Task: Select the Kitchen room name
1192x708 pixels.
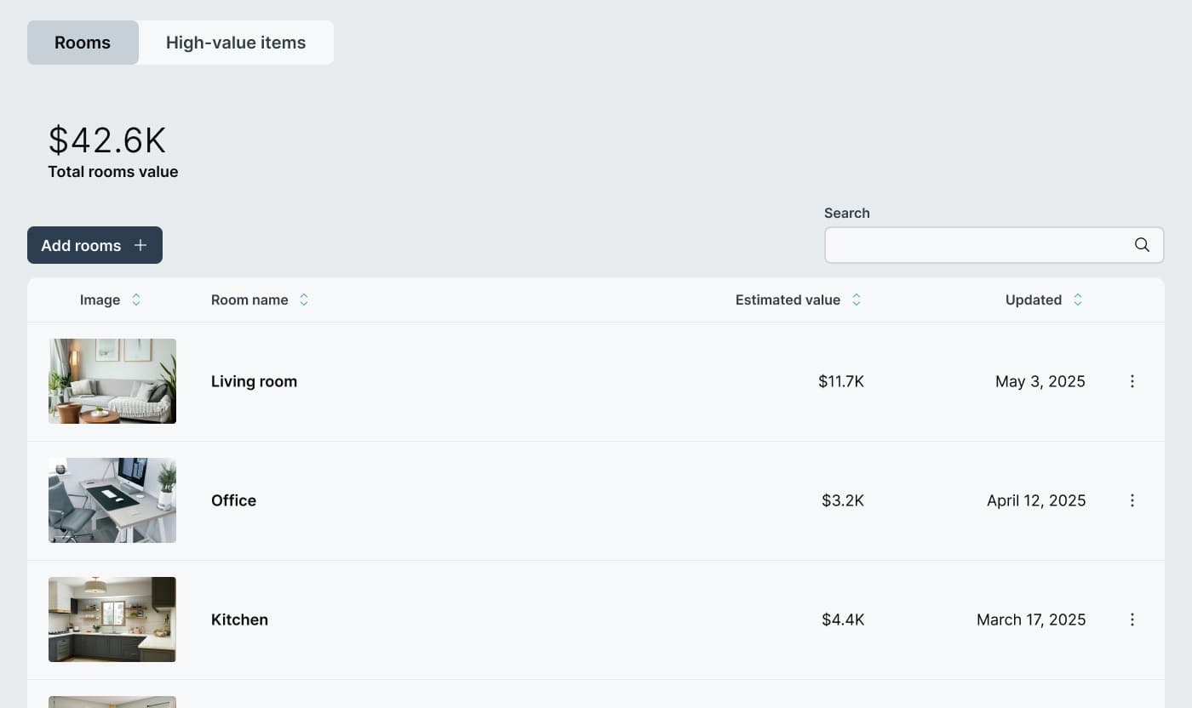Action: (x=239, y=619)
